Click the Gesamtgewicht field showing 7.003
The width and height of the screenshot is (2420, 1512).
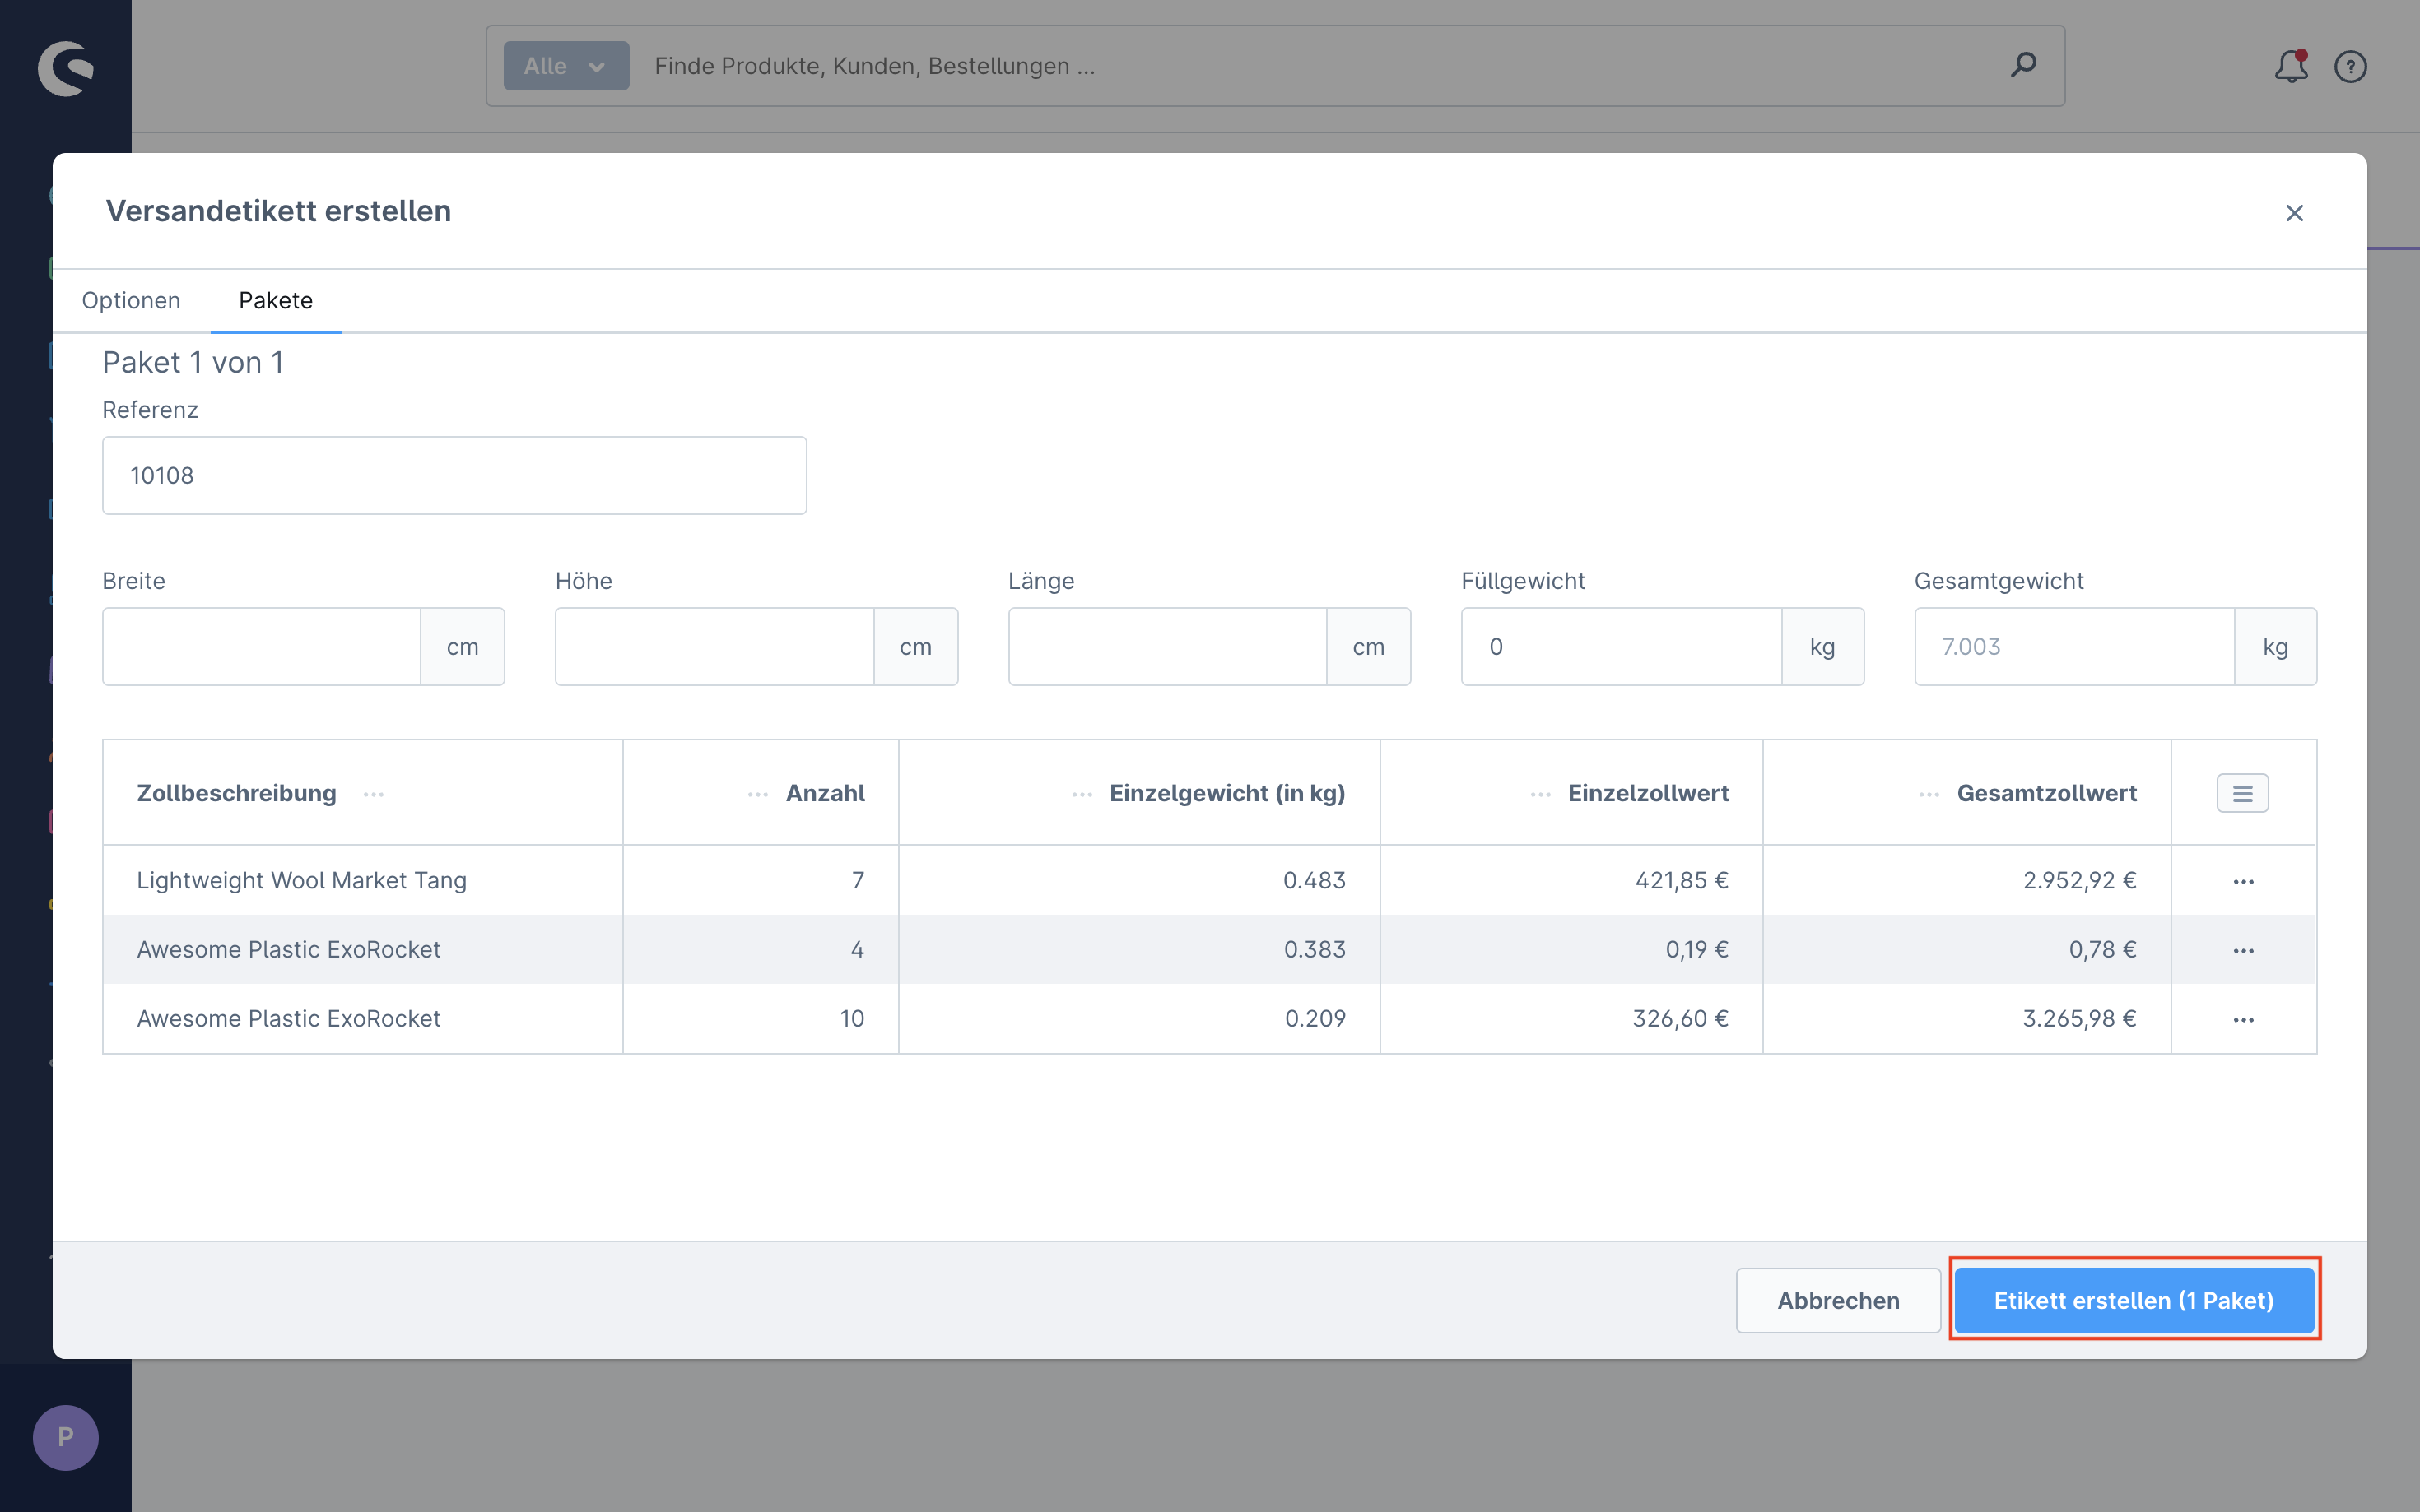point(2073,646)
